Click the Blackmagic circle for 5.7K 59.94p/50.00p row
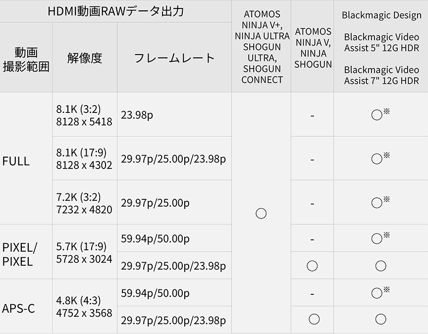428x334 pixels. coord(377,239)
